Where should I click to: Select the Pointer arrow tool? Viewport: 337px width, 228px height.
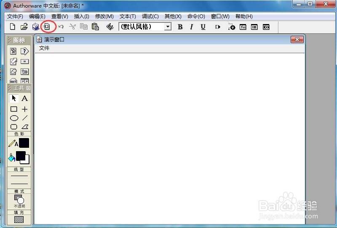[14, 98]
